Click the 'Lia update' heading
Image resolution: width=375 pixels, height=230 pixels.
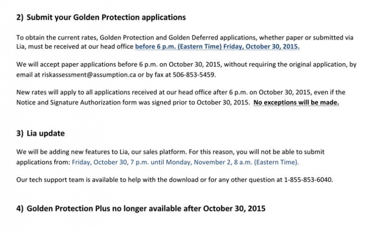(45, 133)
